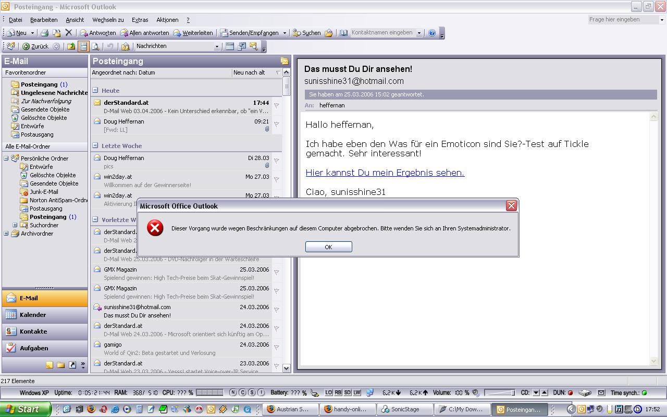Click the up one folder level icon

click(71, 46)
